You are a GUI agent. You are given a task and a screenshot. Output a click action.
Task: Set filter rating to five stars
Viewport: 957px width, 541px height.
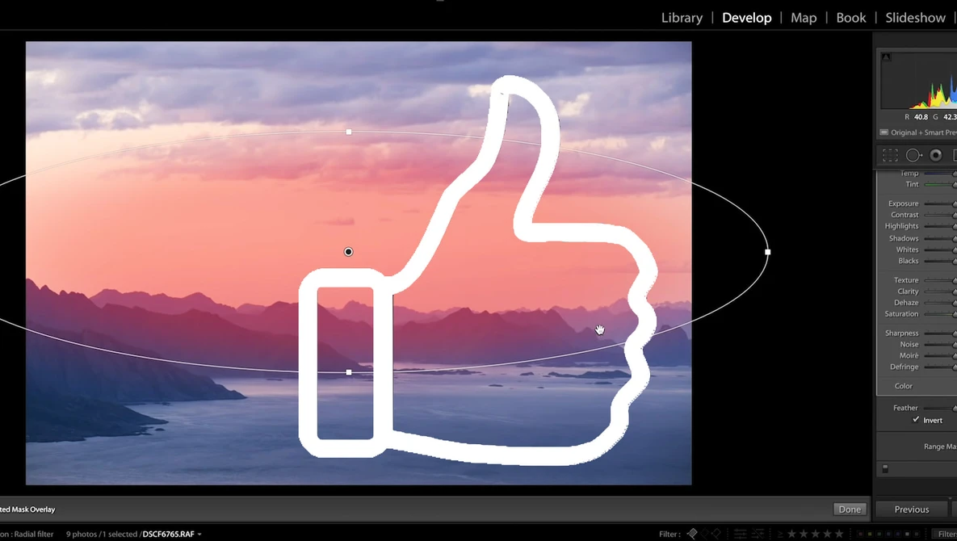(x=839, y=535)
